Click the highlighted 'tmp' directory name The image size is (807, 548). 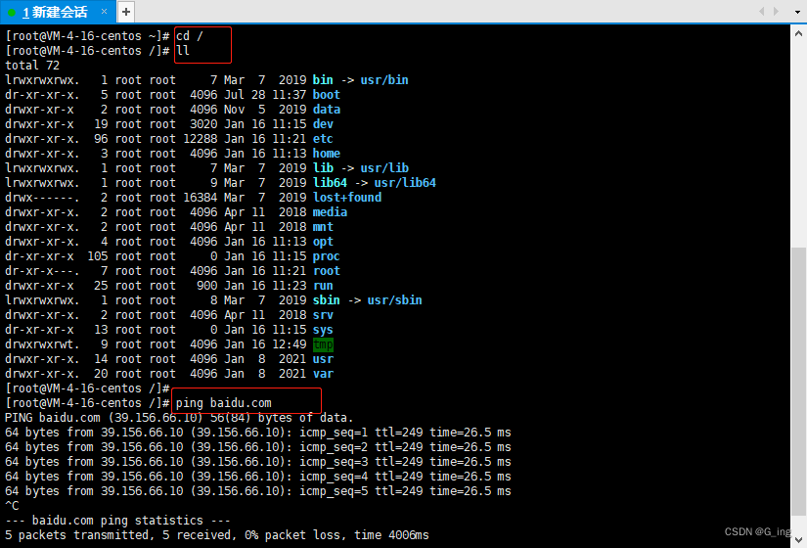tap(323, 344)
